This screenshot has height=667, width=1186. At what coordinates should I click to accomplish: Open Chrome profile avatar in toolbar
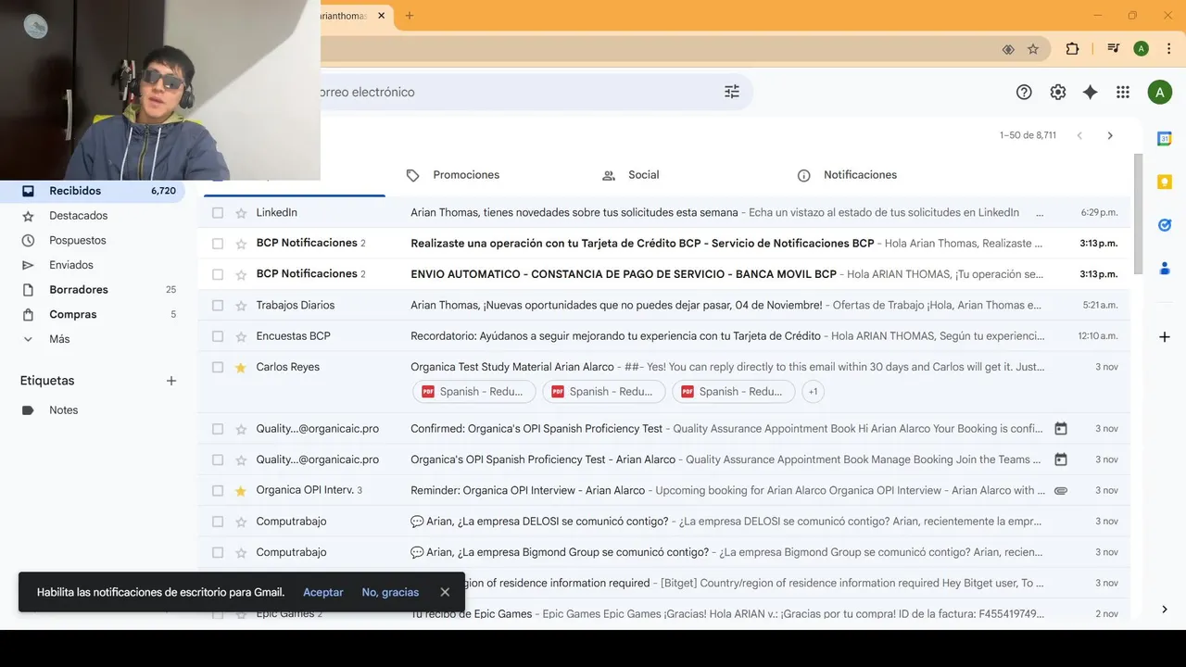[1141, 49]
